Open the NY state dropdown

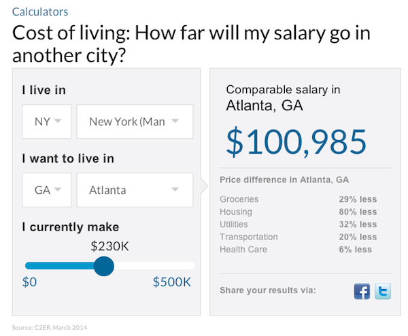(x=46, y=122)
